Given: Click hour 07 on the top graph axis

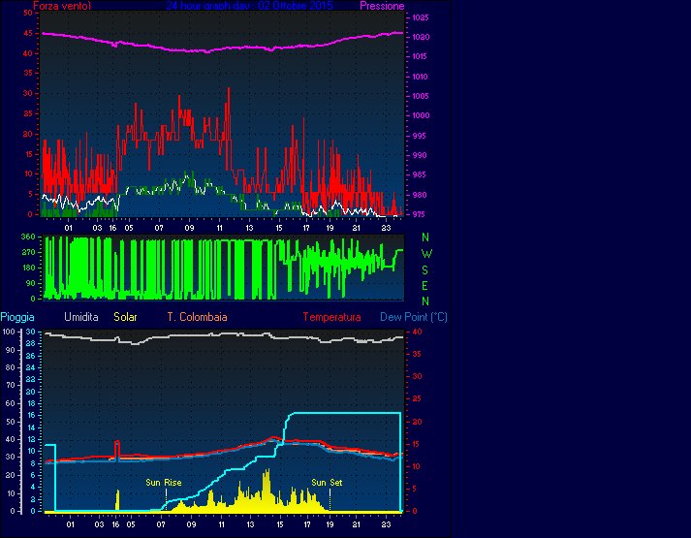Looking at the screenshot, I should point(159,227).
